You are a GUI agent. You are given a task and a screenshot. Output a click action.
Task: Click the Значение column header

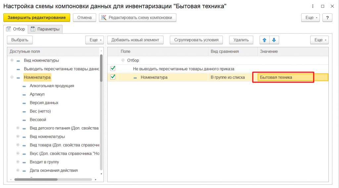tap(293, 52)
